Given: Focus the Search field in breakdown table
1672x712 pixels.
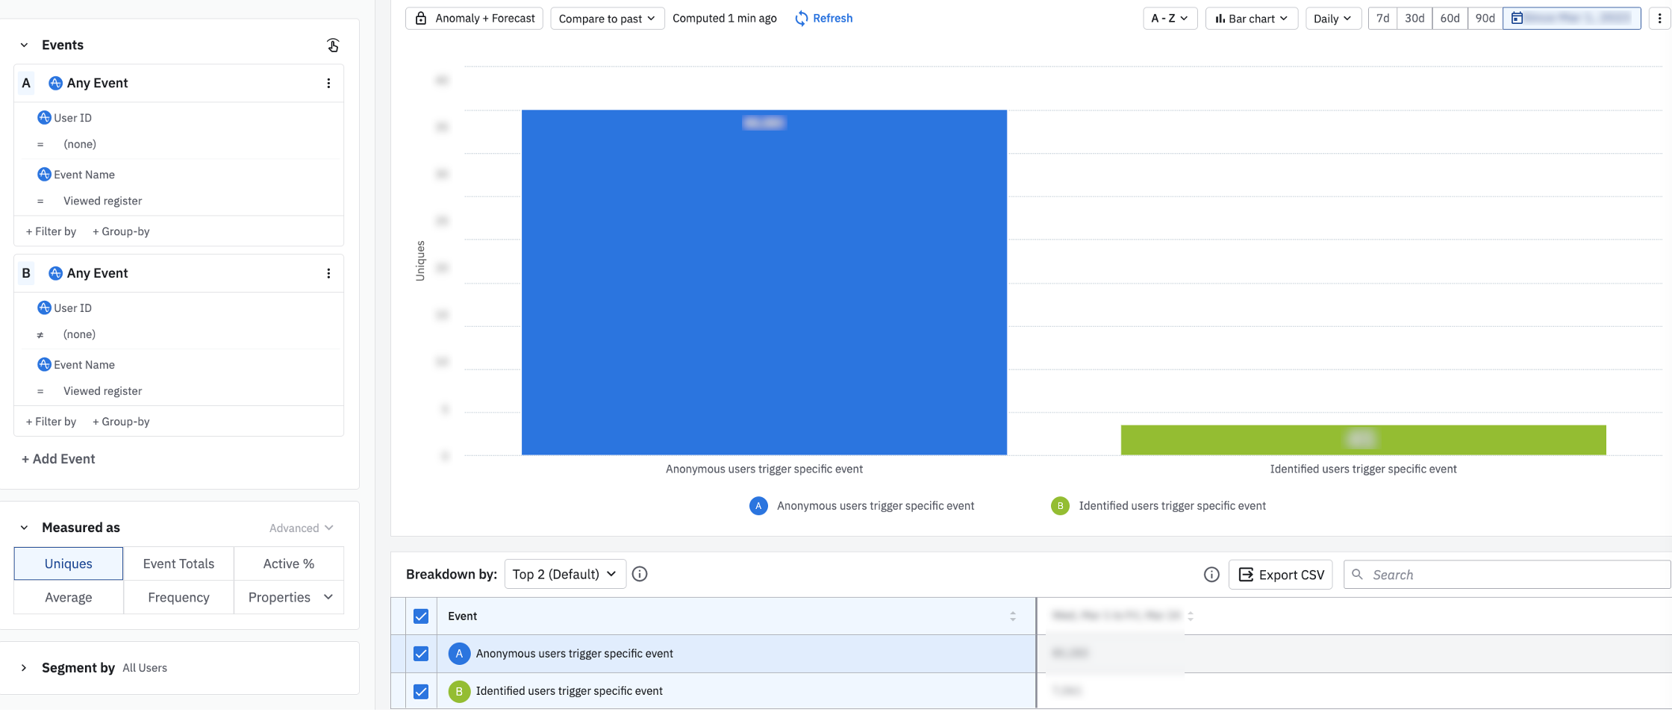Looking at the screenshot, I should 1507,574.
